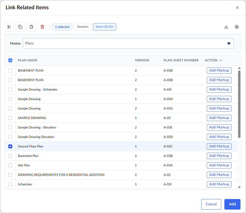The height and width of the screenshot is (213, 246).
Task: Click the download icon
Action: (x=226, y=27)
